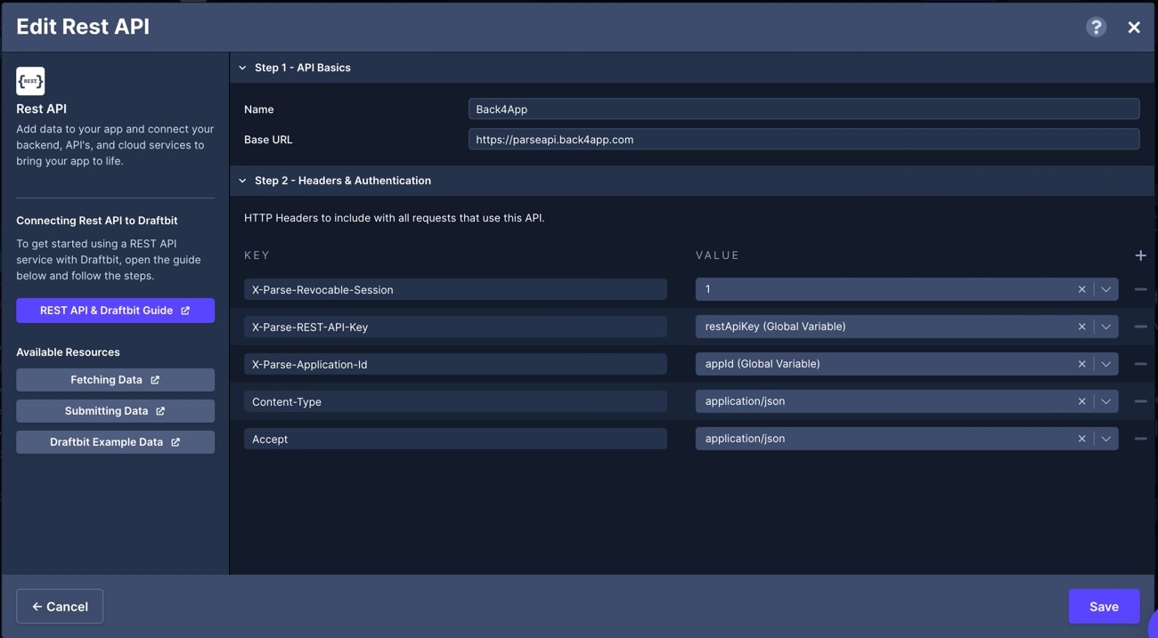Cancel editing the Rest API
This screenshot has width=1158, height=638.
pyautogui.click(x=60, y=606)
